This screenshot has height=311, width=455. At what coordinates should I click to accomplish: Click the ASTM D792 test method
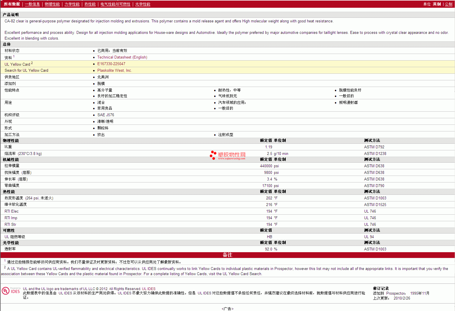click(x=374, y=147)
